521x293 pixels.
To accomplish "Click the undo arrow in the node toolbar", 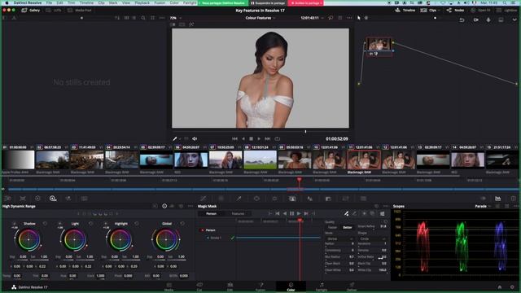I will pos(462,20).
